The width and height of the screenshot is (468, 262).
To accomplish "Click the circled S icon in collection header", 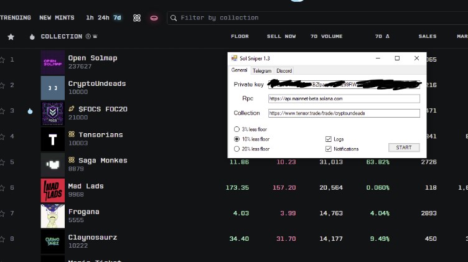I will (x=88, y=36).
